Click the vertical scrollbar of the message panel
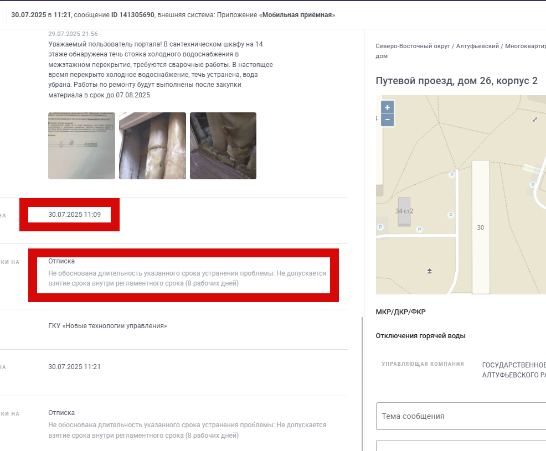The height and width of the screenshot is (451, 546). pyautogui.click(x=362, y=383)
